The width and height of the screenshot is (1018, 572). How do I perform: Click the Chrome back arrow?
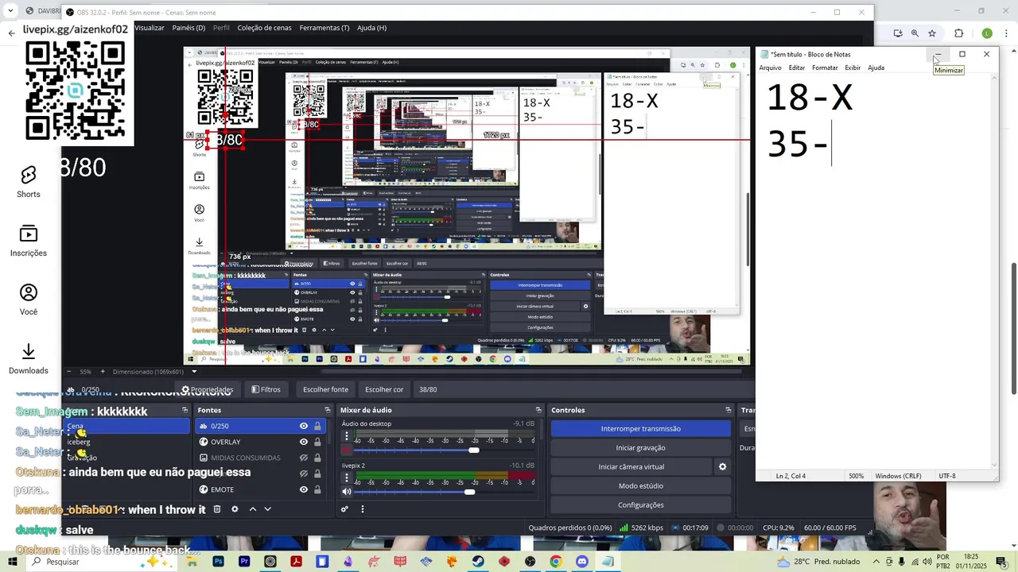(11, 33)
